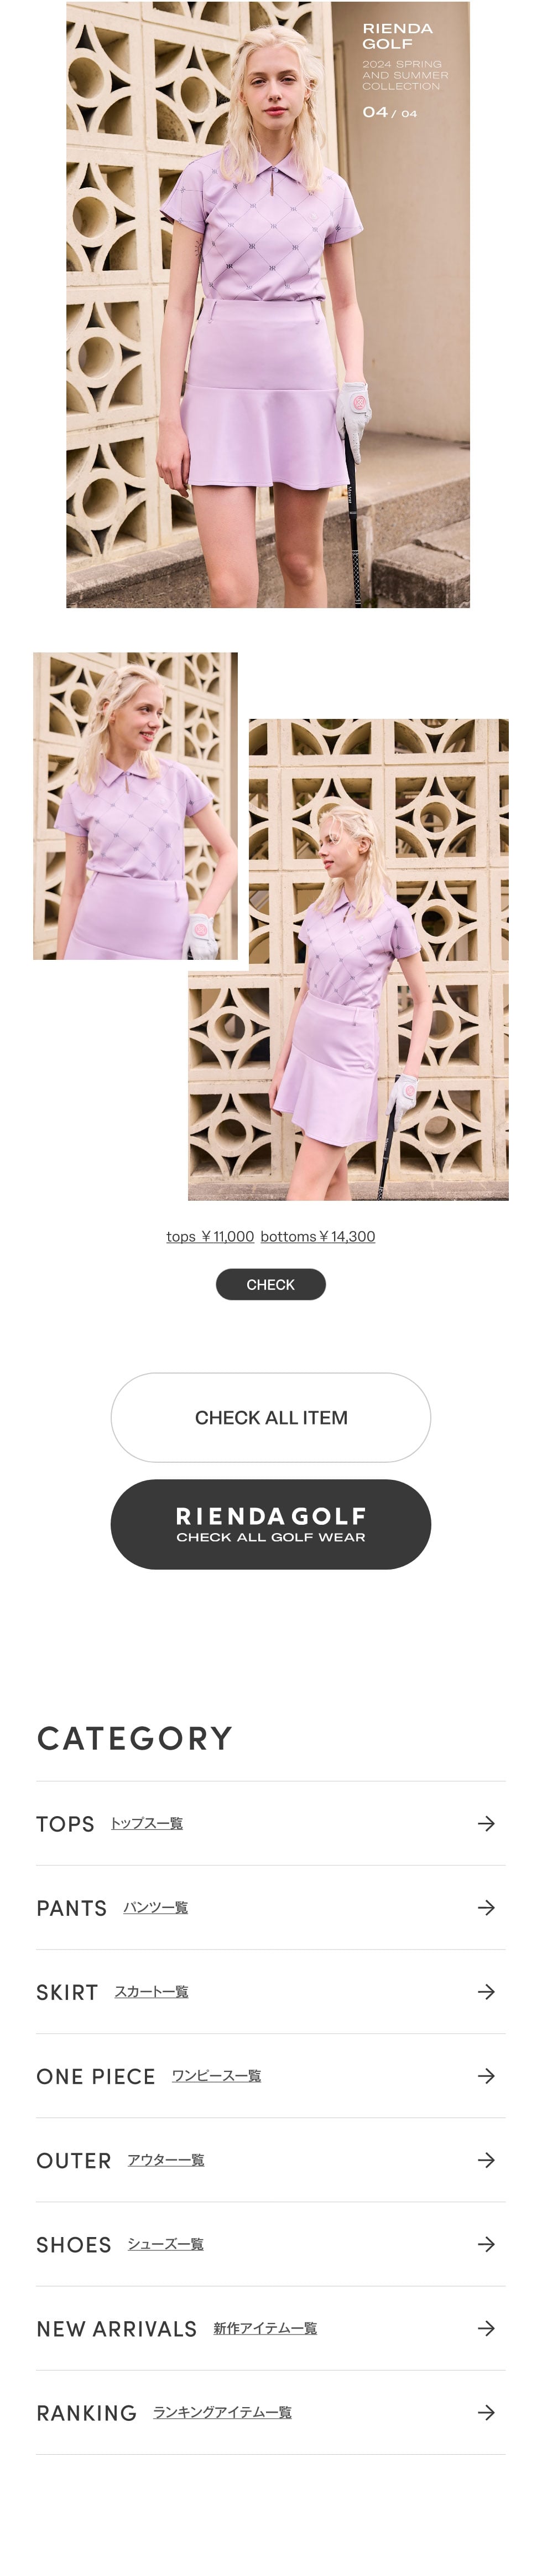
Task: Click the arrow icon for OUTER
Action: pos(486,2159)
